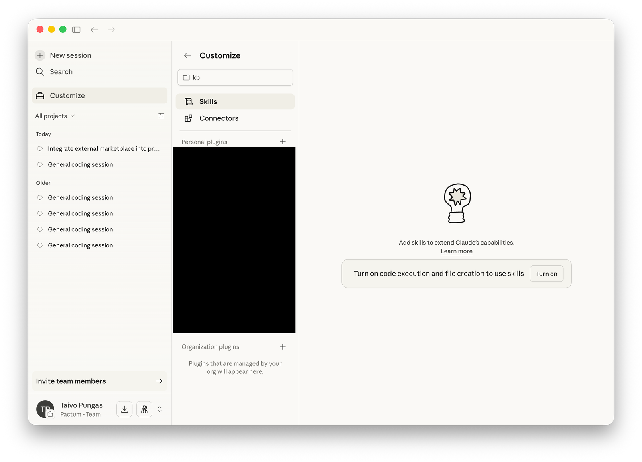
Task: Click the Connectors icon
Action: (x=189, y=118)
